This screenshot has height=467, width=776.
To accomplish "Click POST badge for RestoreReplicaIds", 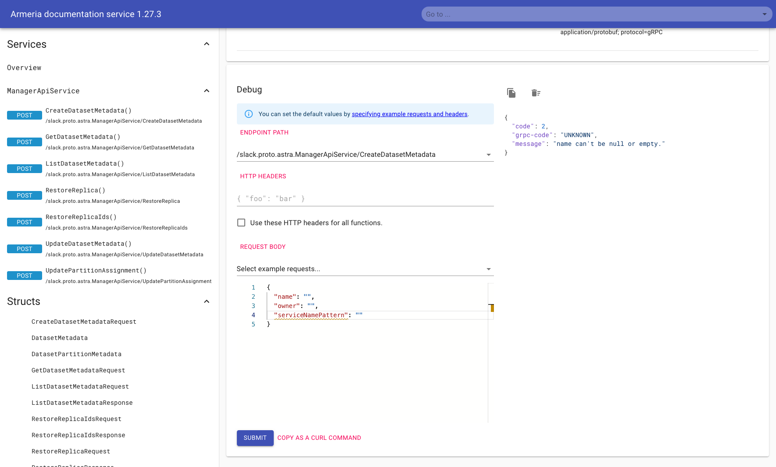I will click(25, 222).
